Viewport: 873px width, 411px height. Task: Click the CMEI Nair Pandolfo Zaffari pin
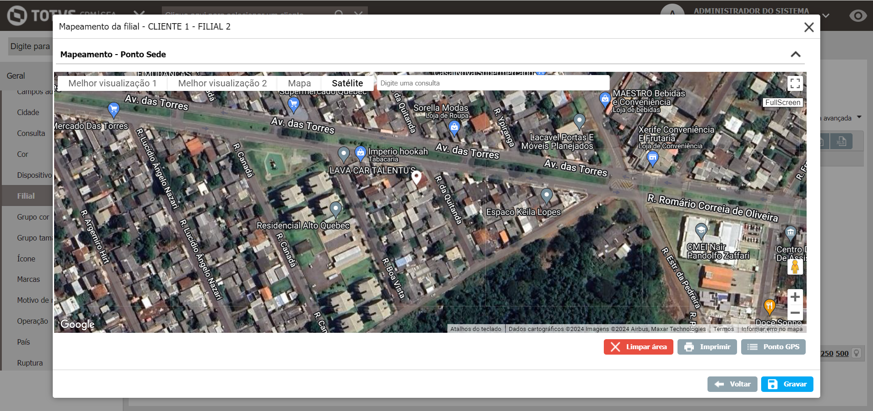701,231
